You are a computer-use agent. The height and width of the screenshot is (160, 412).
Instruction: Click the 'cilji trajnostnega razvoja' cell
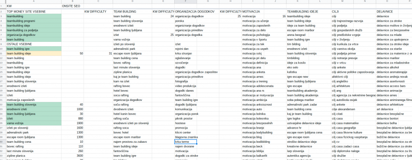pos(348,21)
